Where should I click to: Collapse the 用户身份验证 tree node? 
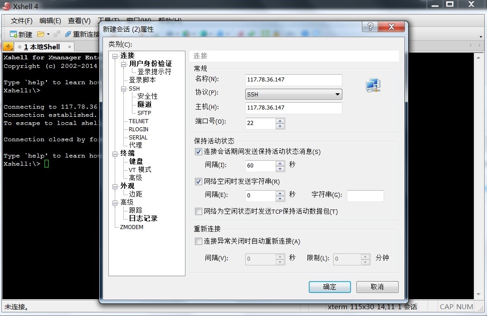(124, 64)
